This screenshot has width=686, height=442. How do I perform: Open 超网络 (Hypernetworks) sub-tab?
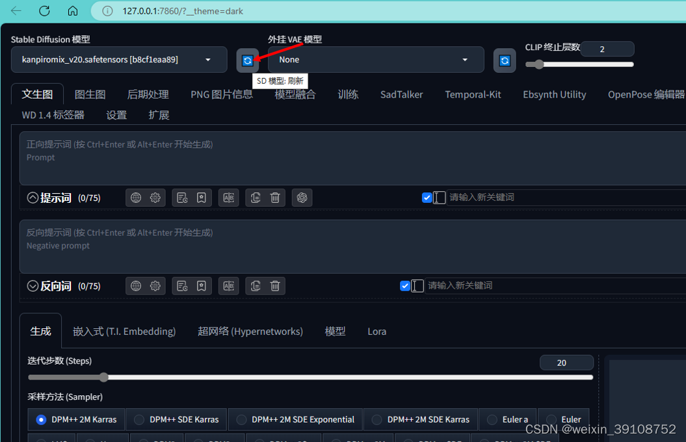pos(250,331)
